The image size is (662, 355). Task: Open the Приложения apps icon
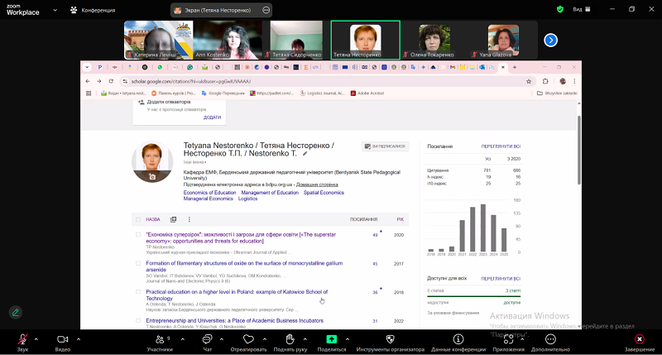pyautogui.click(x=508, y=339)
